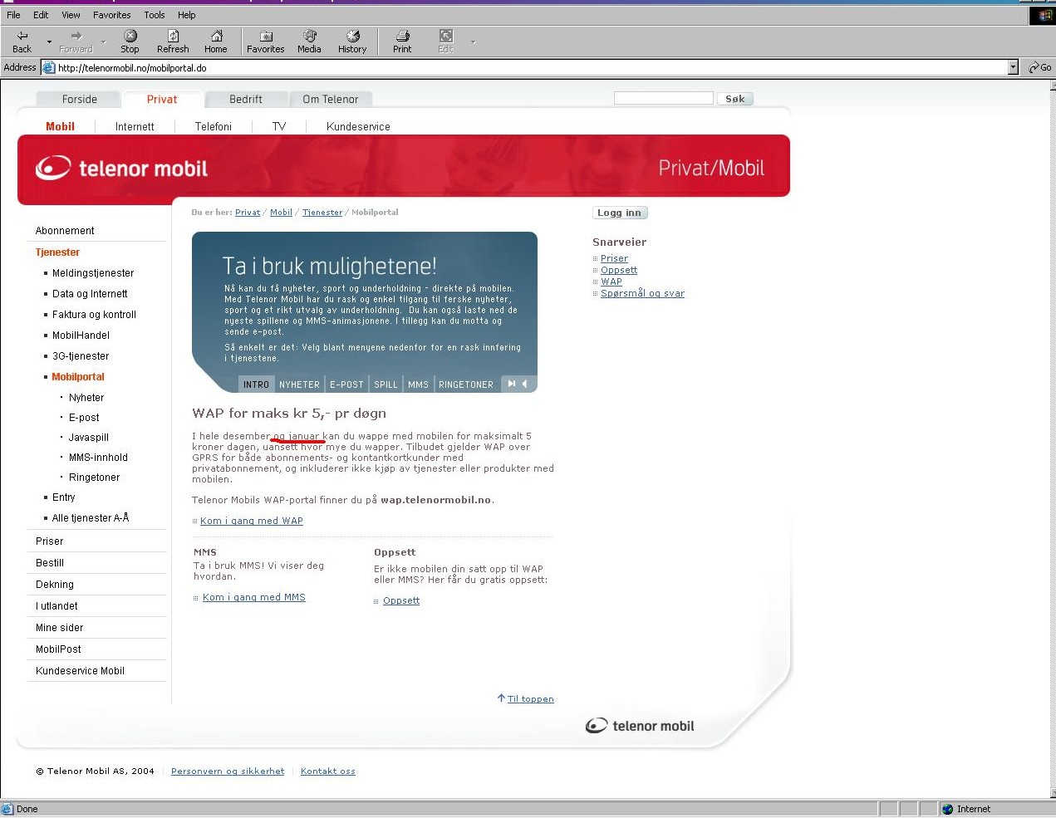Screen dimensions: 1056x818
Task: Open Personvern og sikkerhet footer link
Action: pos(228,771)
